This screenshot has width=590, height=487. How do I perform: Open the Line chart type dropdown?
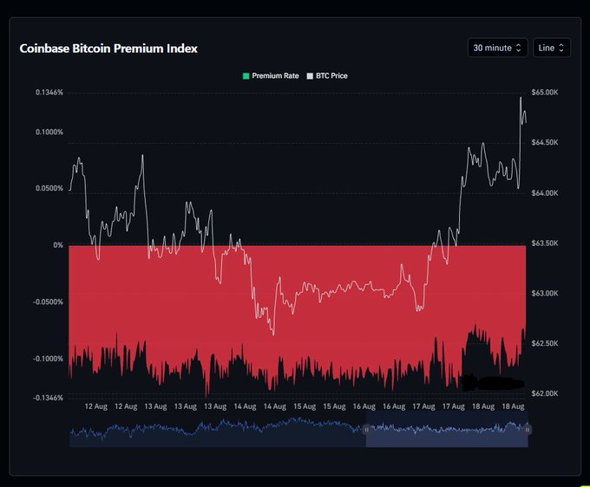coord(552,48)
